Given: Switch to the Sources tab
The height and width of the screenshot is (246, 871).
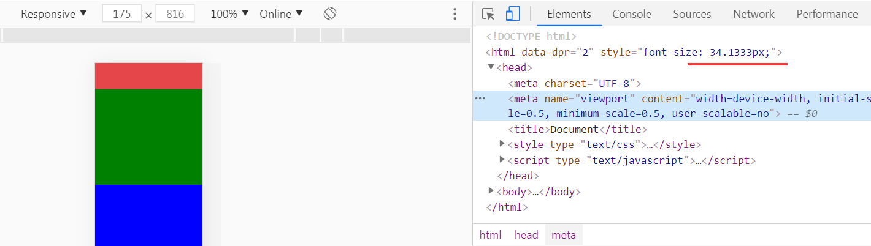Looking at the screenshot, I should point(692,13).
